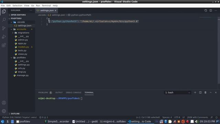220x124 pixels.
Task: Switch to the mi@mi-desktop terminal taskbar window
Action: [x=113, y=122]
